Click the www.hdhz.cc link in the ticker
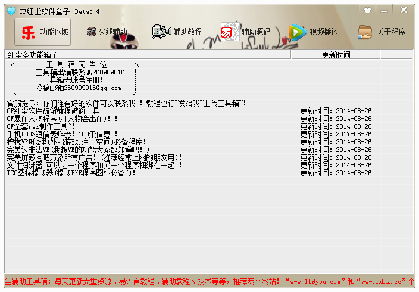 pos(382,281)
